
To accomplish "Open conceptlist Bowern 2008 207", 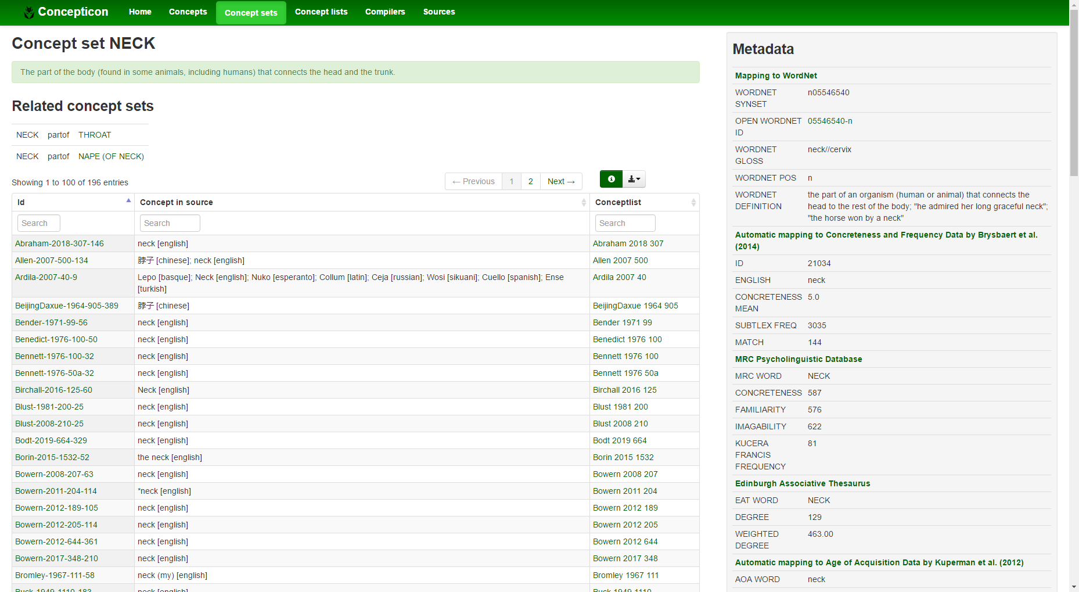I will tap(625, 474).
